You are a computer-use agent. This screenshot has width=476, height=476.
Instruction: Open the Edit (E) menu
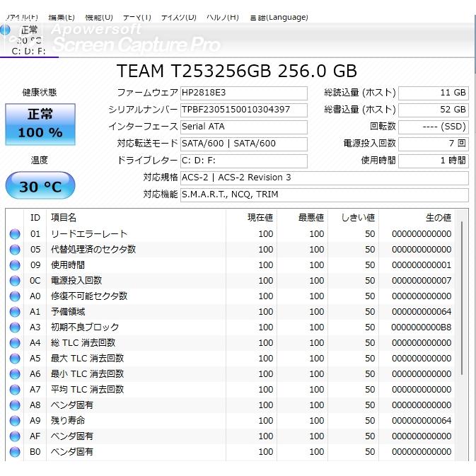[x=62, y=17]
